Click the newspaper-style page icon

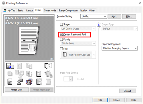pos(10,82)
